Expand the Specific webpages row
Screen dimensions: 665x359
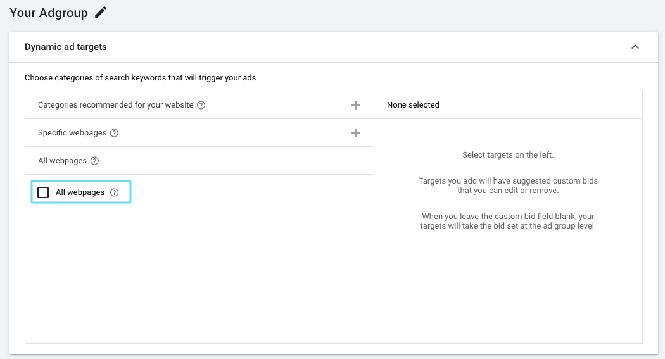(x=70, y=133)
